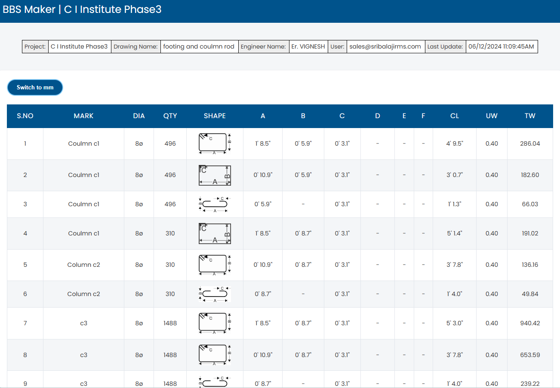Screen dimensions: 560x388
Task: Click total weight 940.42 in row 7
Action: tap(530, 324)
